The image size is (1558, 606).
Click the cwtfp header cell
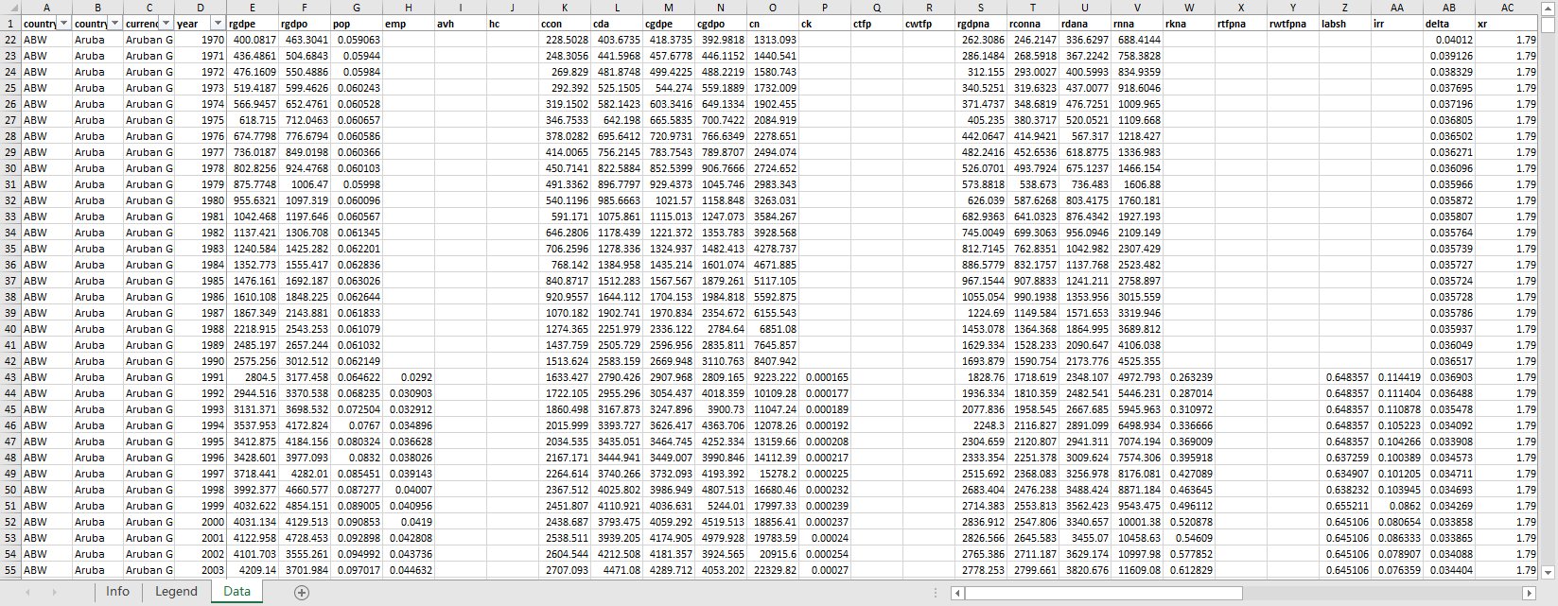pos(929,24)
